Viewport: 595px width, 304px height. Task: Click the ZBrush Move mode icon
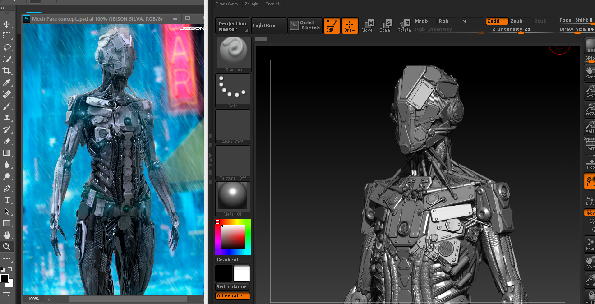tap(367, 26)
